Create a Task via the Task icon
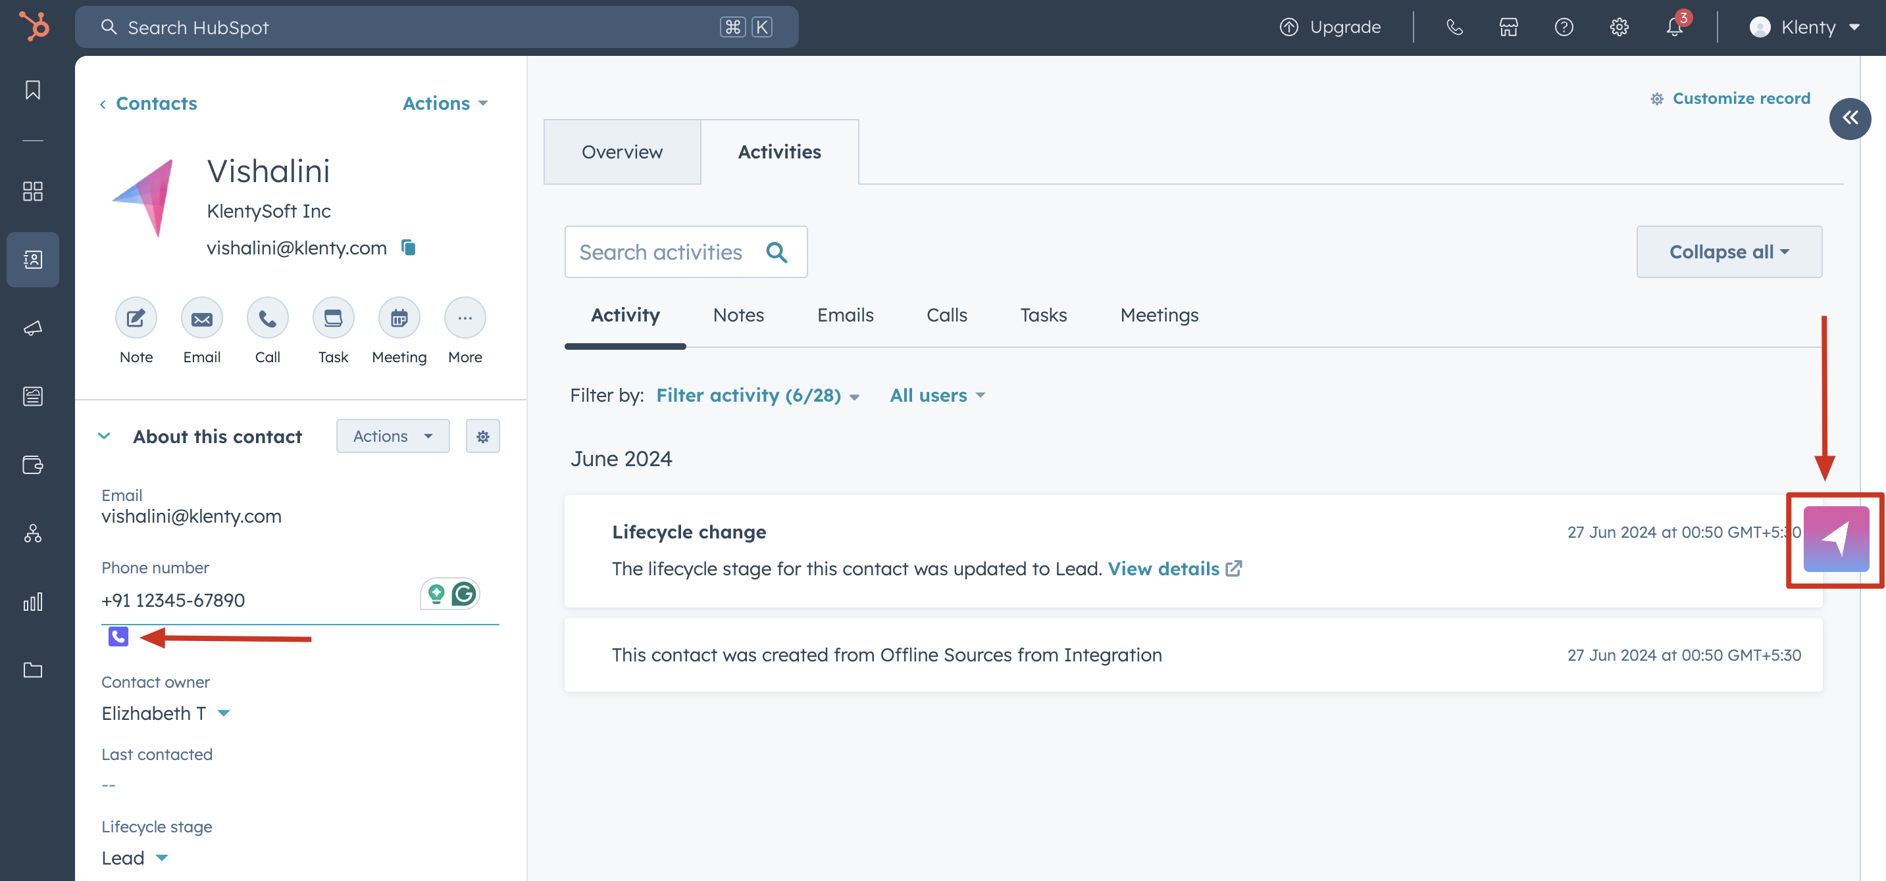Screen dimensions: 1886x881 pos(333,318)
